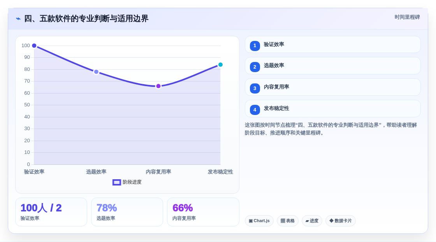Click the 验证效率 data point at 100
This screenshot has height=242, width=436.
34,46
